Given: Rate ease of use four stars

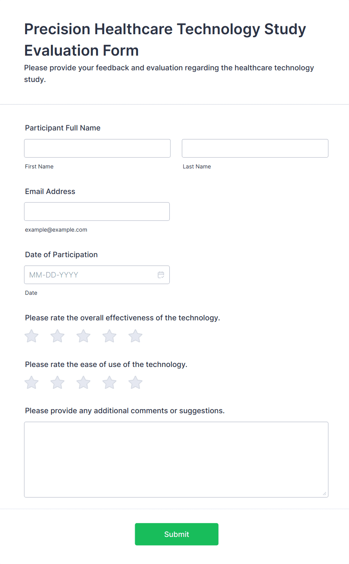Looking at the screenshot, I should tap(110, 383).
